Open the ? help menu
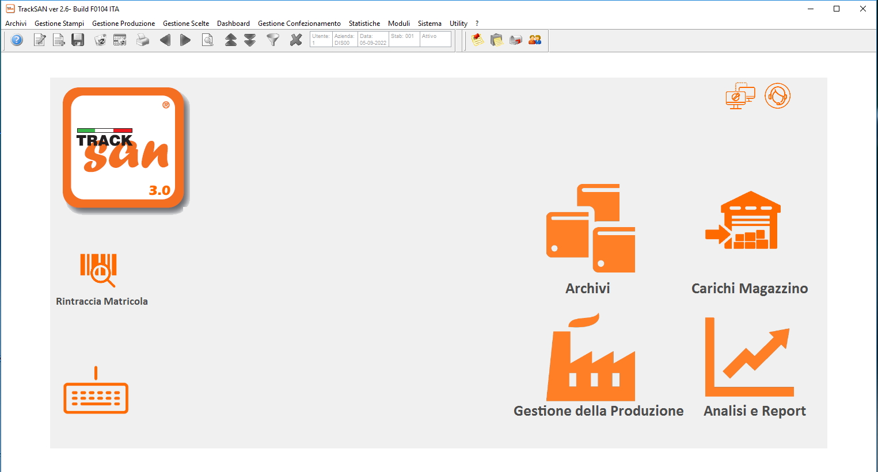Viewport: 878px width, 472px height. tap(477, 24)
